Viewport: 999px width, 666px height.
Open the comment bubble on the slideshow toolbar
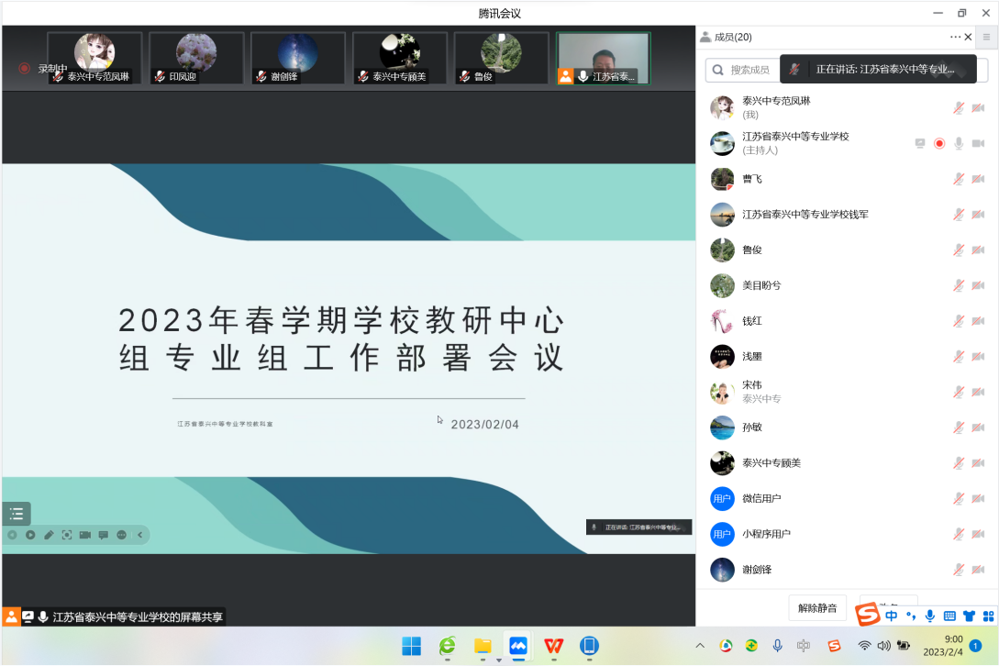tap(104, 535)
